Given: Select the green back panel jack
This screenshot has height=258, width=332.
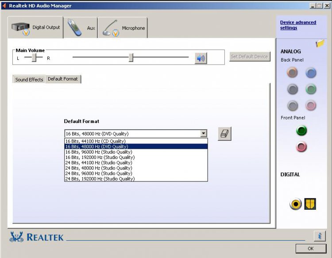Looking at the screenshot, I should pyautogui.click(x=311, y=89).
